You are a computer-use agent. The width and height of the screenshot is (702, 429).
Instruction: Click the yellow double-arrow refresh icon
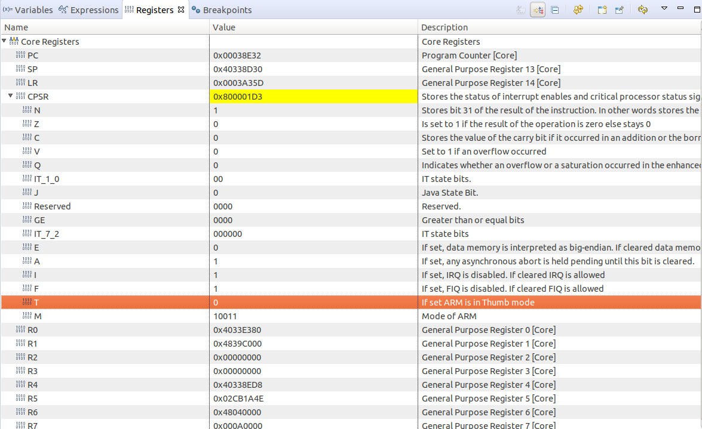[x=578, y=10]
